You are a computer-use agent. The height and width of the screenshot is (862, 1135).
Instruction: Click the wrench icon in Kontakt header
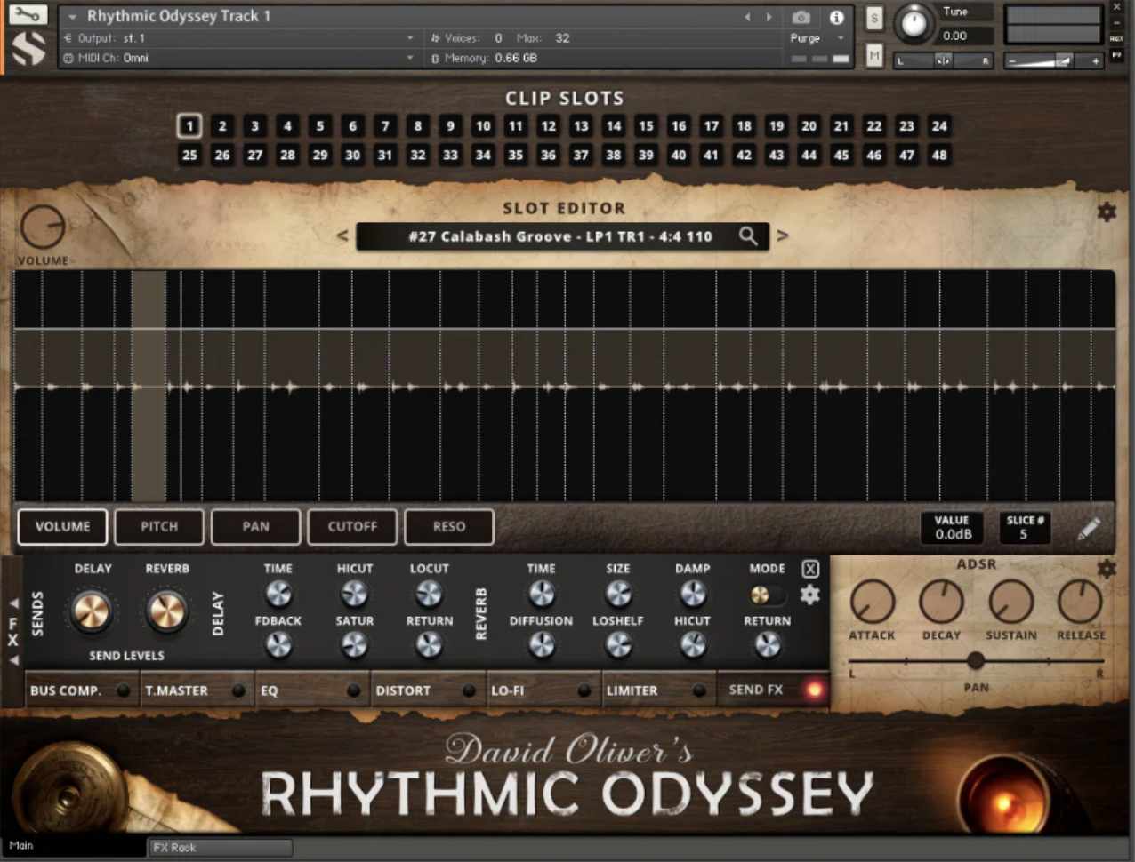coord(28,15)
